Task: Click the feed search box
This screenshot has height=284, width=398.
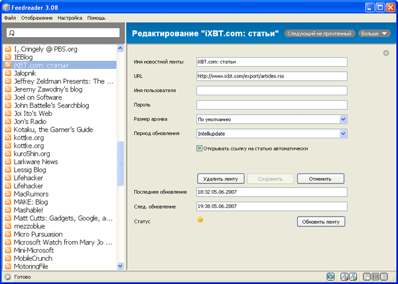Action: click(x=63, y=32)
